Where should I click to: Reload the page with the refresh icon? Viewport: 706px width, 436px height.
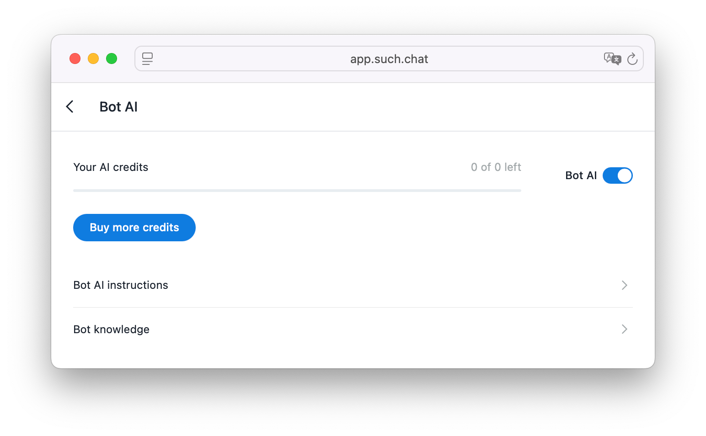(x=632, y=59)
